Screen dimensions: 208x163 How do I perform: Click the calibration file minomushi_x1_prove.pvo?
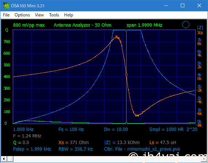tap(153, 149)
